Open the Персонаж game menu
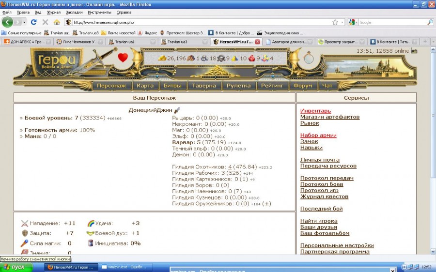The width and height of the screenshot is (436, 272). [x=111, y=86]
